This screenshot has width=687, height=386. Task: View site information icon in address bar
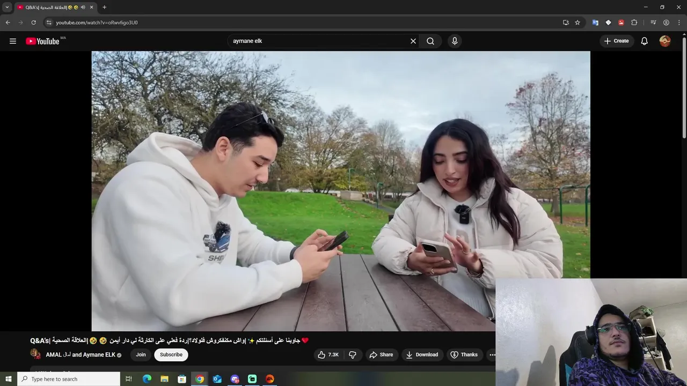pos(49,23)
